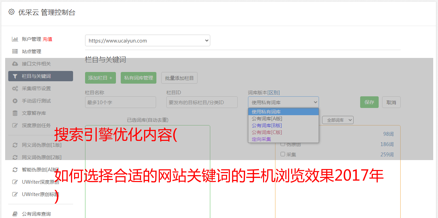Viewport: 438px width, 218px height.
Task: Focus the 栏目ID input field
Action: (x=202, y=102)
